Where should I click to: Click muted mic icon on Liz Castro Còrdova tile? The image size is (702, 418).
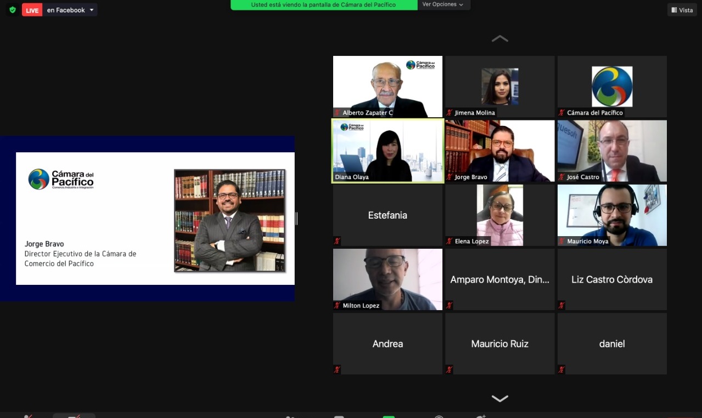click(561, 305)
